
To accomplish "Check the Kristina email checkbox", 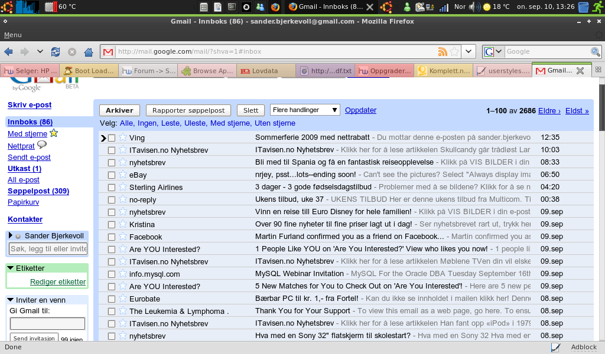I will click(x=112, y=225).
